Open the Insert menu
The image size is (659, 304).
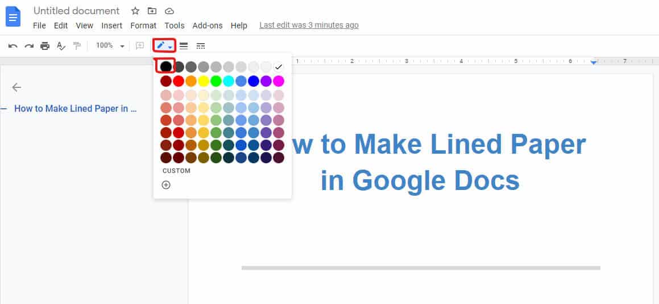coord(112,26)
